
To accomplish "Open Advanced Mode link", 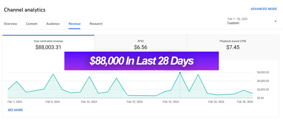I will point(263,9).
